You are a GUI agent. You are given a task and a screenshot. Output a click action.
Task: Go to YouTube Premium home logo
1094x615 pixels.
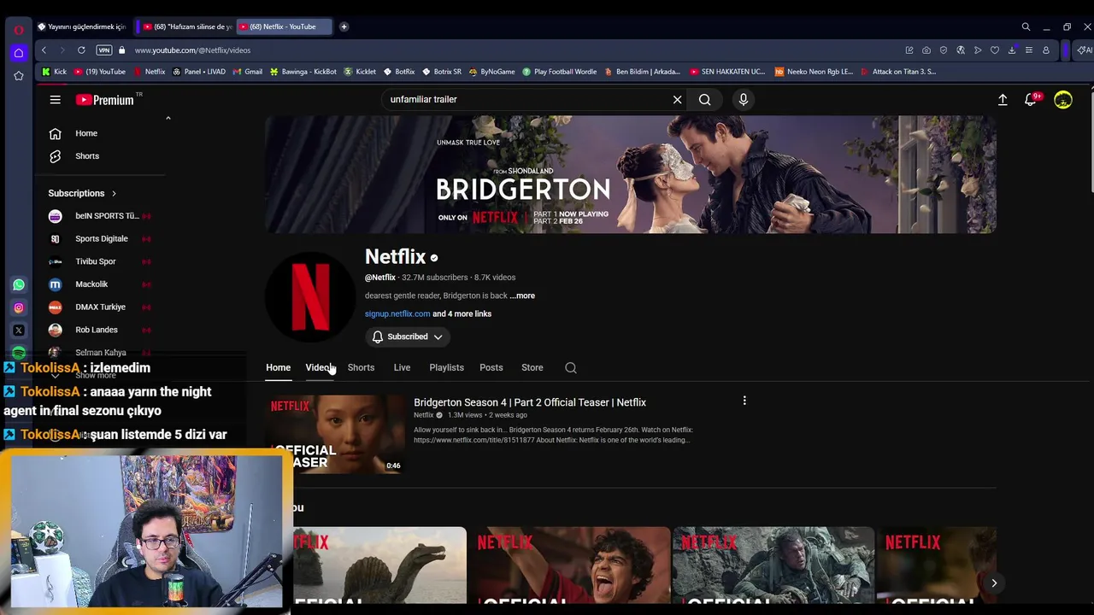coord(104,100)
